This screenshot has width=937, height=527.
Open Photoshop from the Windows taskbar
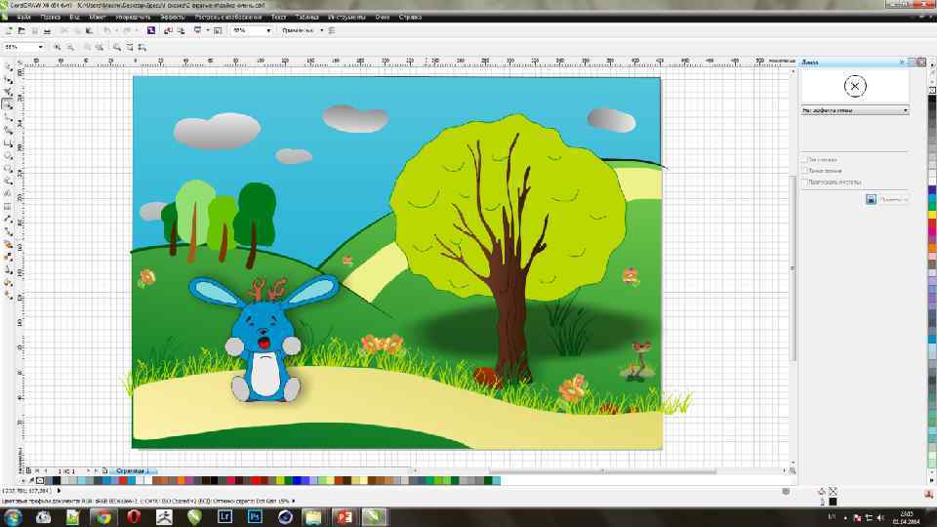coord(254,515)
